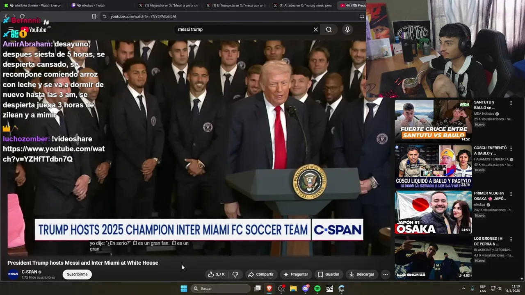This screenshot has height=295, width=525.
Task: Click luchozomber's YouTube link in chat overlay
Action: click(54, 154)
